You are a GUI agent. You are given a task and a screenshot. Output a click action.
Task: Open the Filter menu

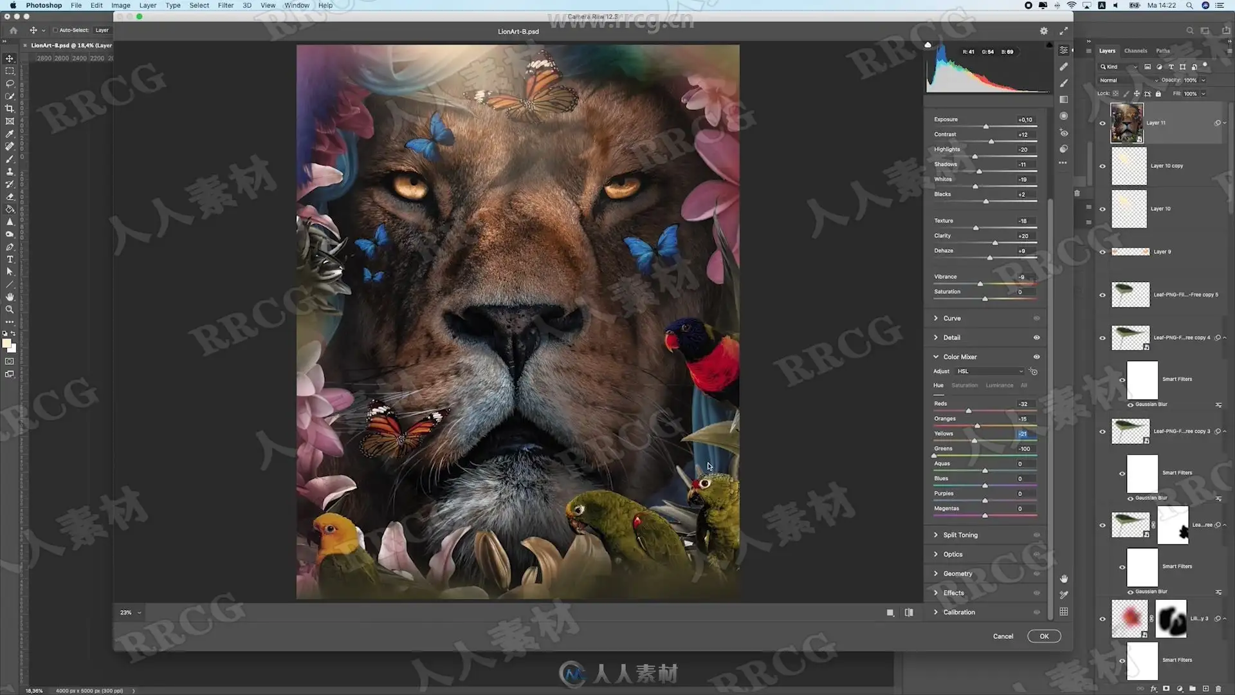point(226,5)
